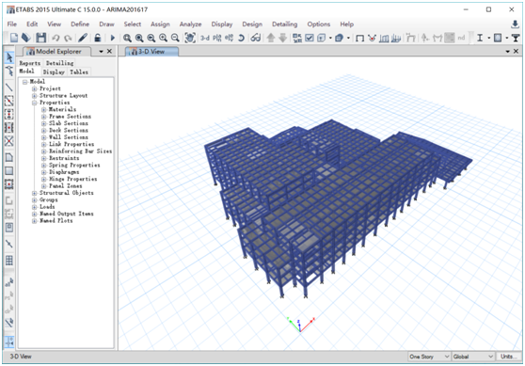Click the Select All 'all' icon
This screenshot has height=366, width=525.
tap(9, 282)
